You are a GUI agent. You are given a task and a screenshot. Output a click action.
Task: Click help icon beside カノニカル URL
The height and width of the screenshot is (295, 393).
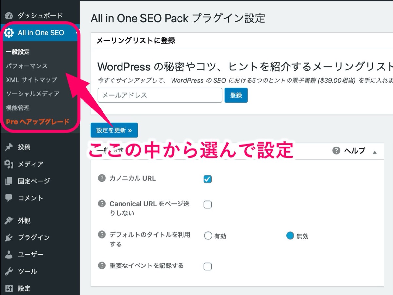102,178
